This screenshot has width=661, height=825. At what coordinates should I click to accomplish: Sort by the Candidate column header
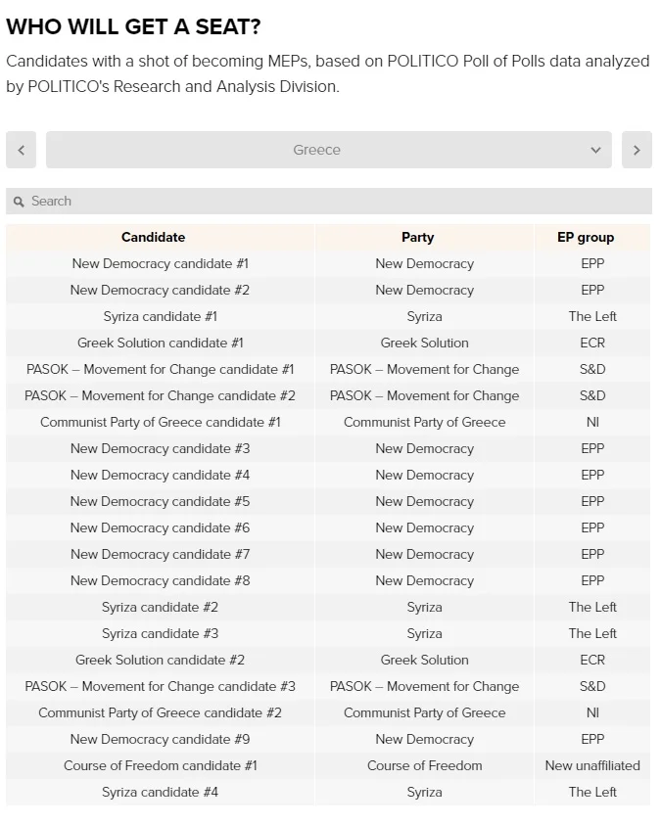click(x=153, y=237)
